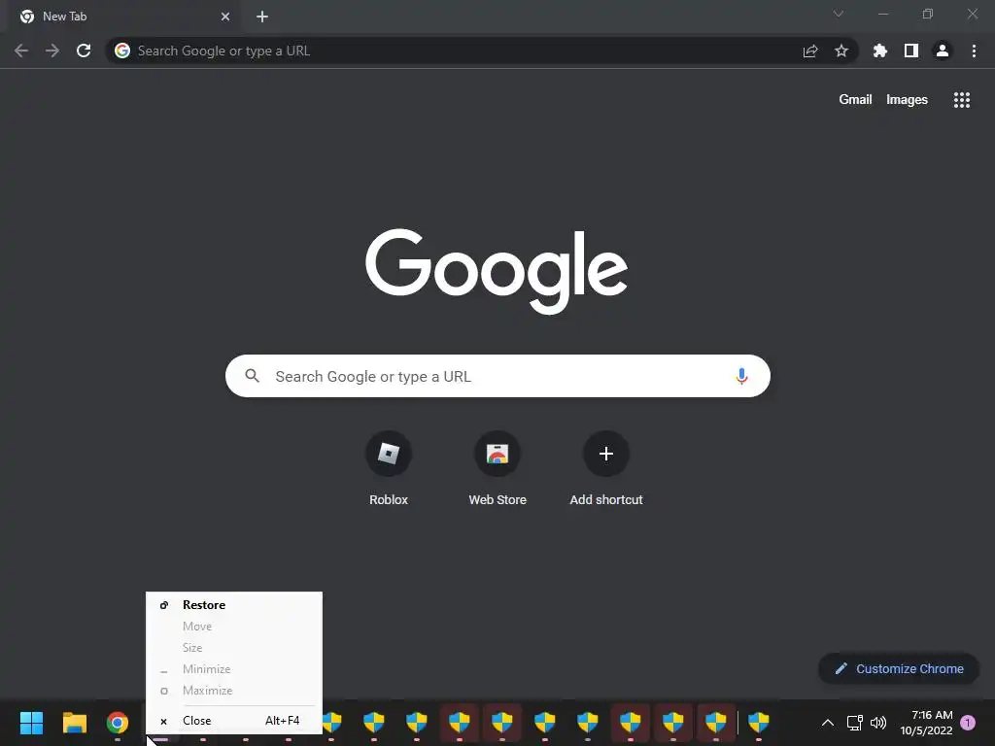Screen dimensions: 995x746
Task: Open the Chrome profile avatar
Action: point(943,51)
